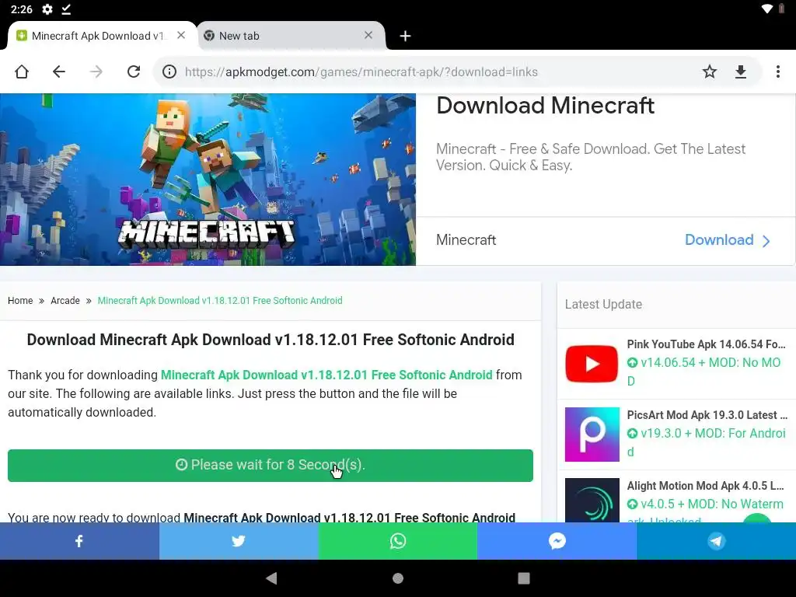Click the back navigation arrow

(x=59, y=72)
